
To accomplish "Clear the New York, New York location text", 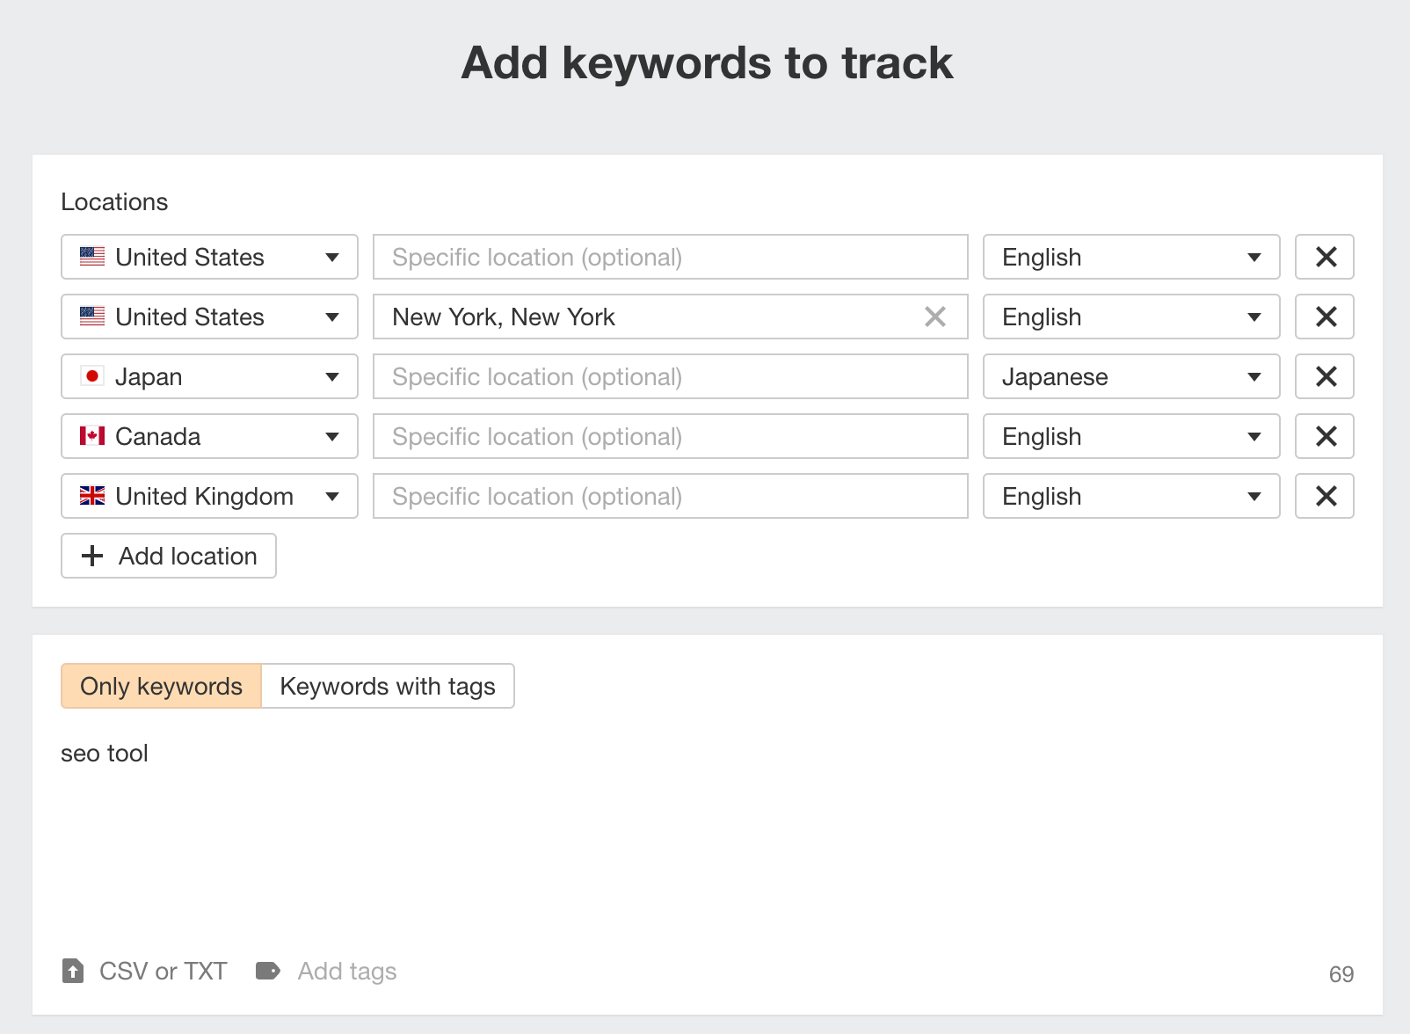I will (x=935, y=317).
